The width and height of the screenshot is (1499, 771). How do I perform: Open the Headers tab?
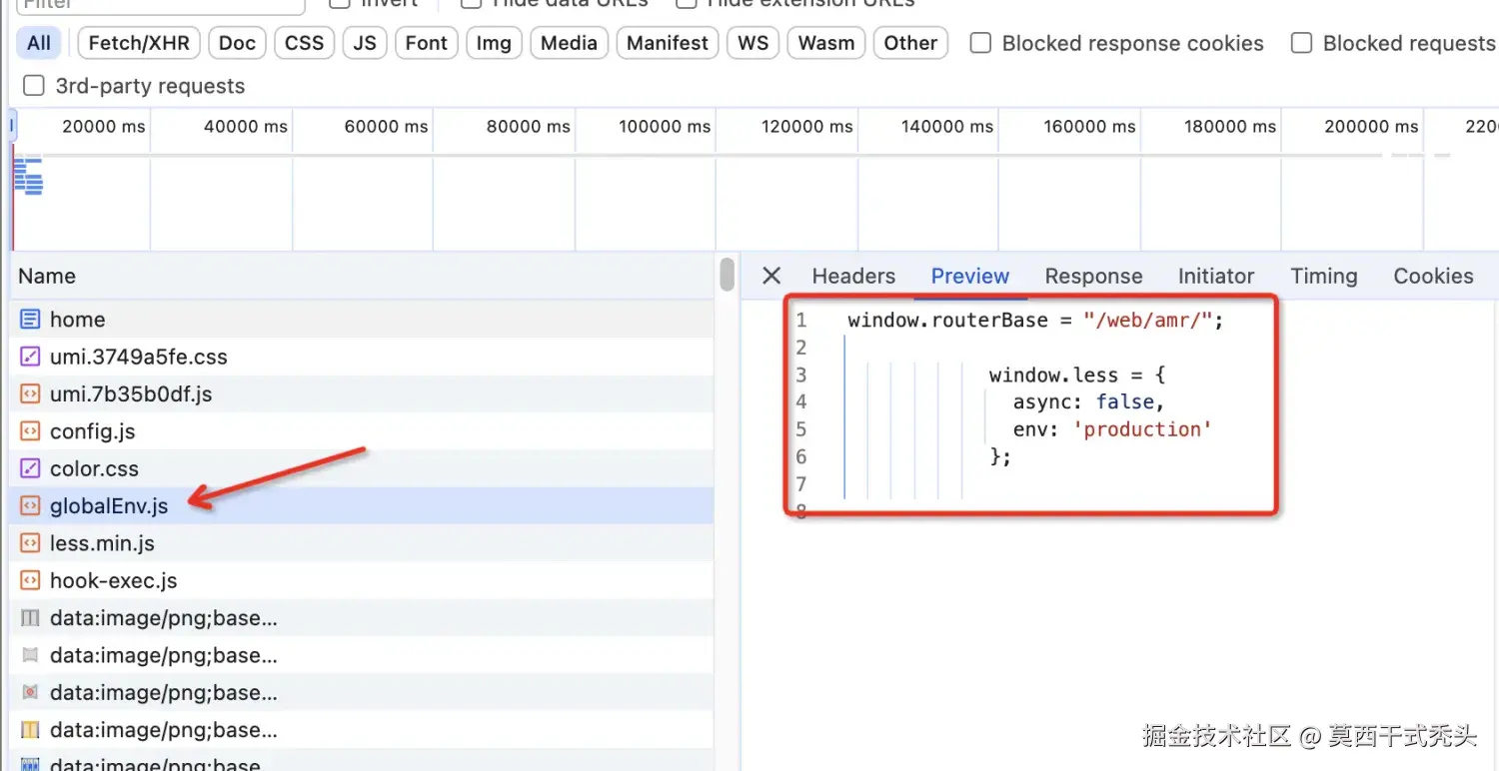pyautogui.click(x=853, y=277)
